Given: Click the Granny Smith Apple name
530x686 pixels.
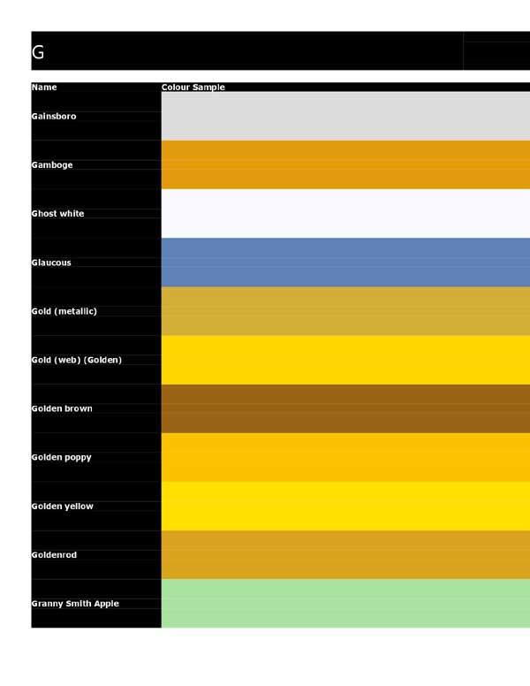Looking at the screenshot, I should point(75,603).
